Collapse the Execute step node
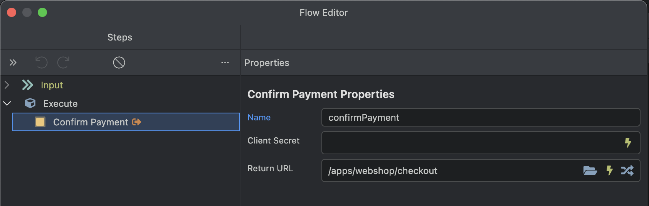Viewport: 649px width, 206px height. pos(7,103)
